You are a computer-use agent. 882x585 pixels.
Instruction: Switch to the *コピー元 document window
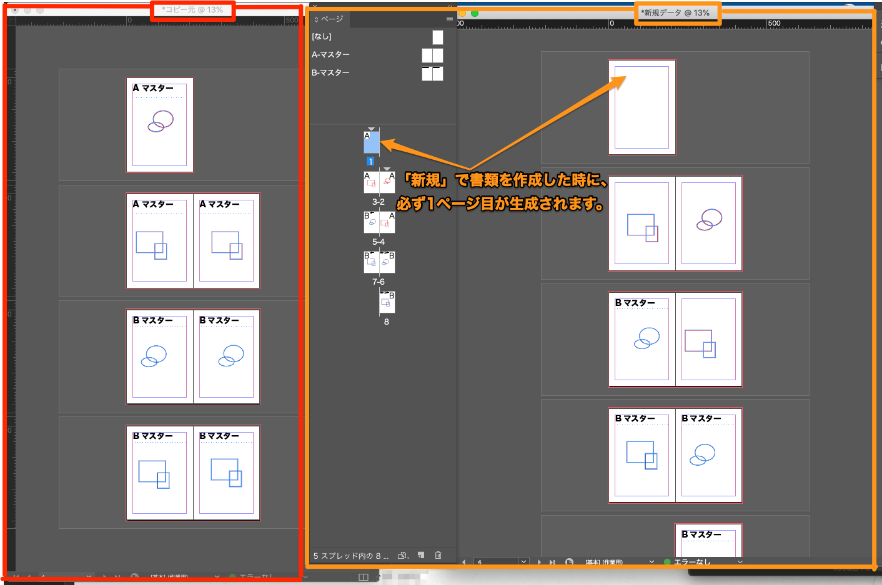coord(192,11)
